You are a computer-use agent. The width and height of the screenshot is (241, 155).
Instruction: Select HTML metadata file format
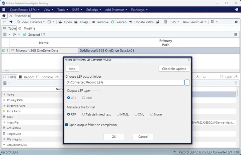tap(118, 114)
